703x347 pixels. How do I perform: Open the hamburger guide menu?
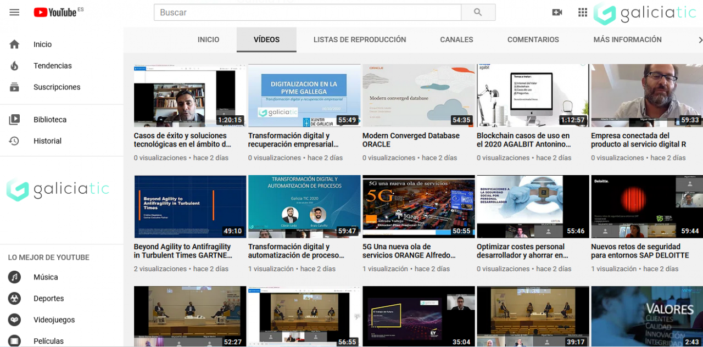(14, 12)
